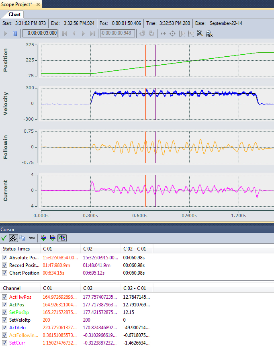Jump to record end button
Image resolution: width=274 pixels, height=349 pixels.
click(92, 34)
